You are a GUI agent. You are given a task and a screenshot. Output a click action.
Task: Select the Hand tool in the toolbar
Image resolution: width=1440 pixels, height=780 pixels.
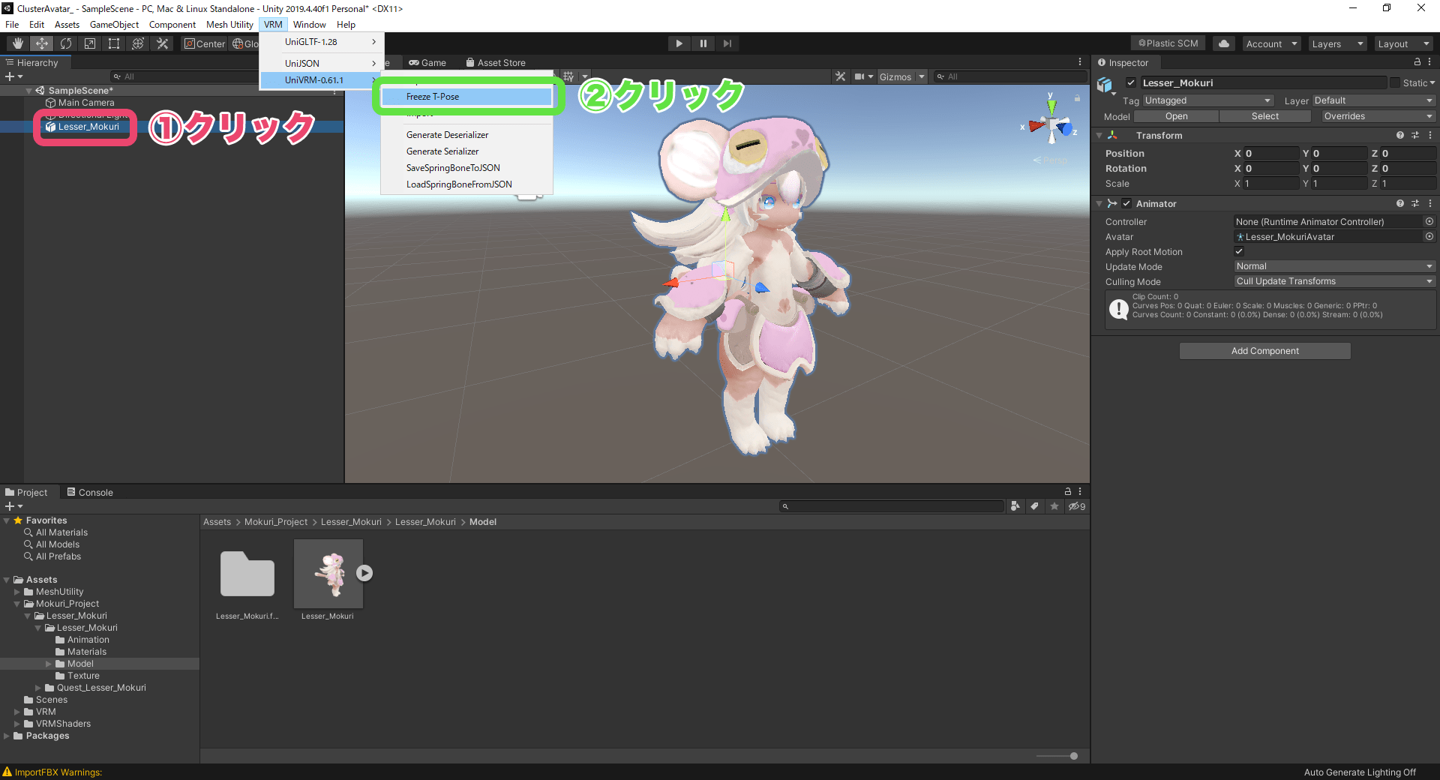click(16, 43)
